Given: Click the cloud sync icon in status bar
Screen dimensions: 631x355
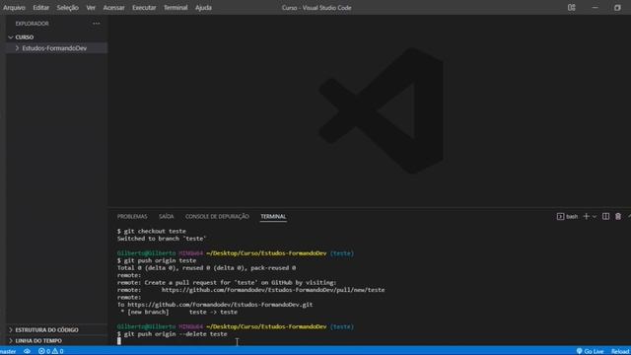Looking at the screenshot, I should (27, 351).
